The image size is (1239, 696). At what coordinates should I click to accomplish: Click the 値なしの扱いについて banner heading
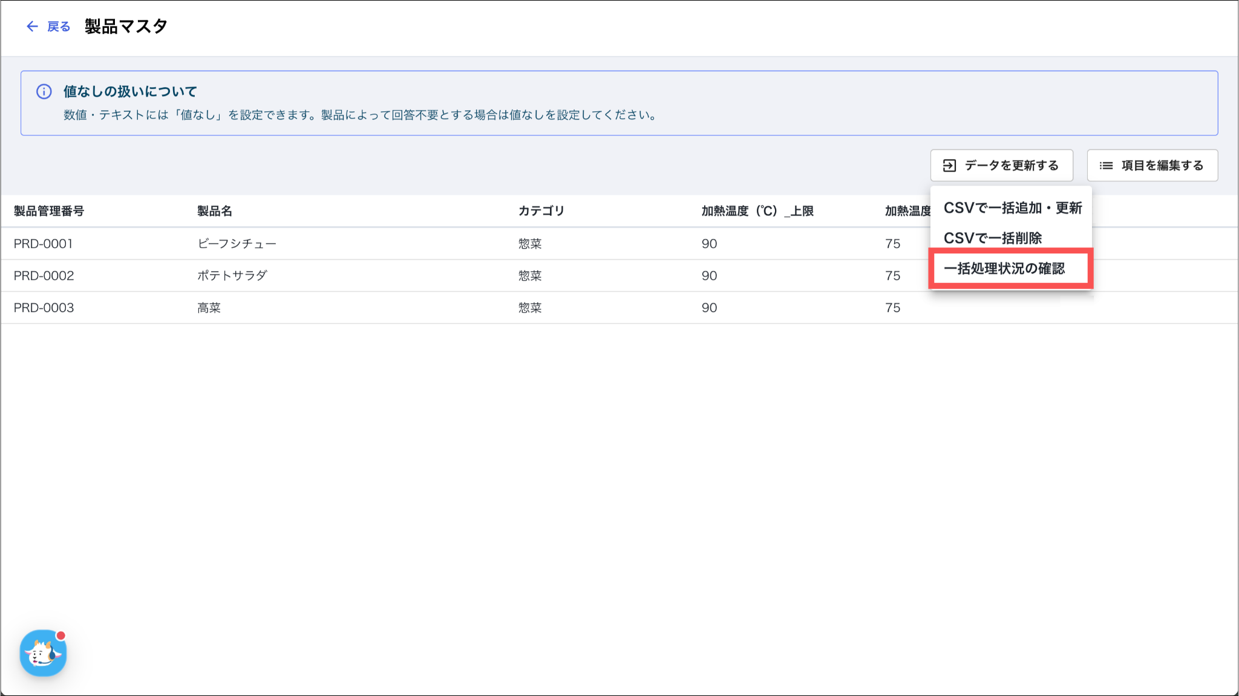point(130,91)
